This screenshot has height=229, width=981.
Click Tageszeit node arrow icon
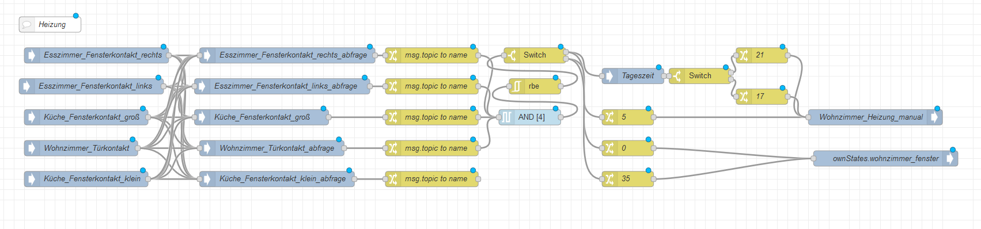[x=609, y=75]
